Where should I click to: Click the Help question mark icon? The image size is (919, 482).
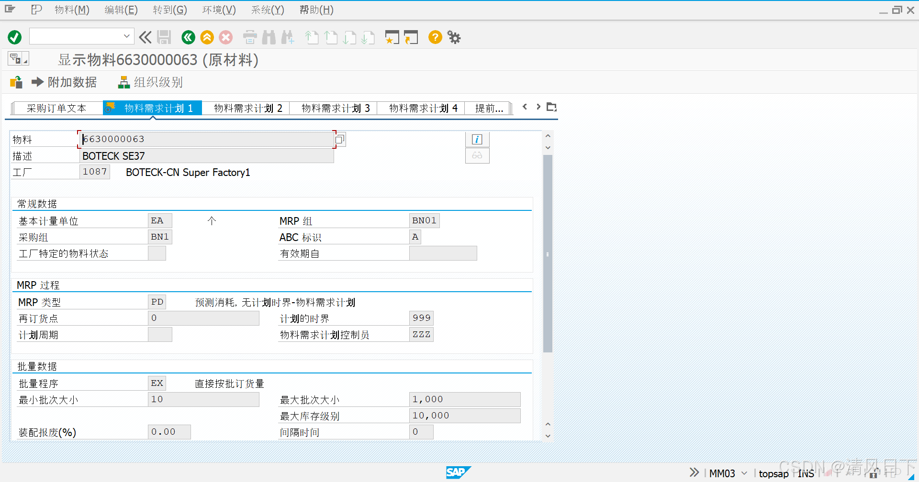[x=435, y=37]
